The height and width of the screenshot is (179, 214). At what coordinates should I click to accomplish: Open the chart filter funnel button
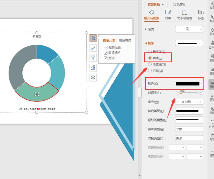click(93, 58)
